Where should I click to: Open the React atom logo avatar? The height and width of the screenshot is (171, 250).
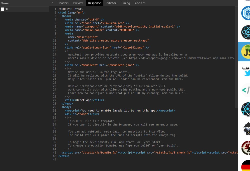tap(246, 32)
